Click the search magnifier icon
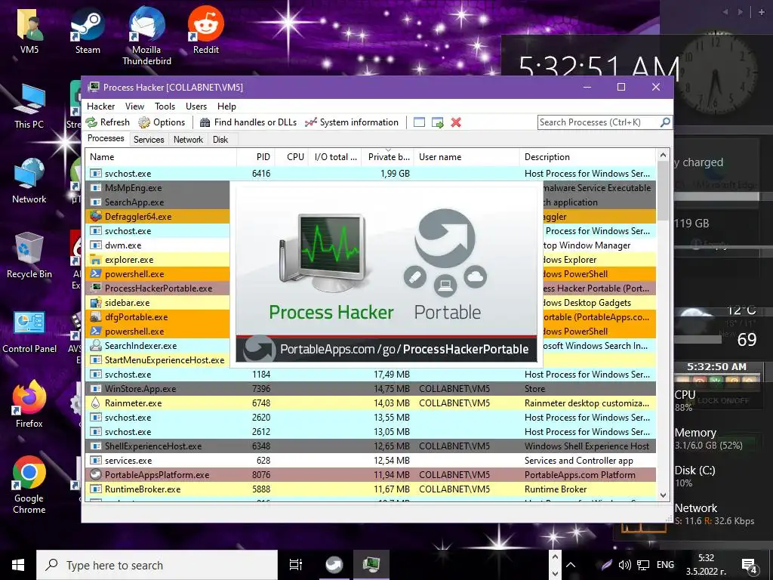 665,122
